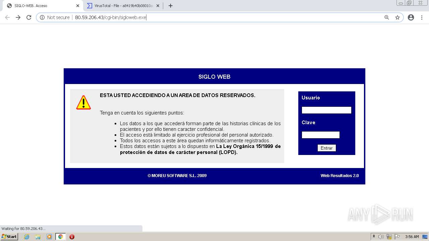Click the red stop-sign taskbar icon
Screen dimensions: 429x241
pos(72,237)
